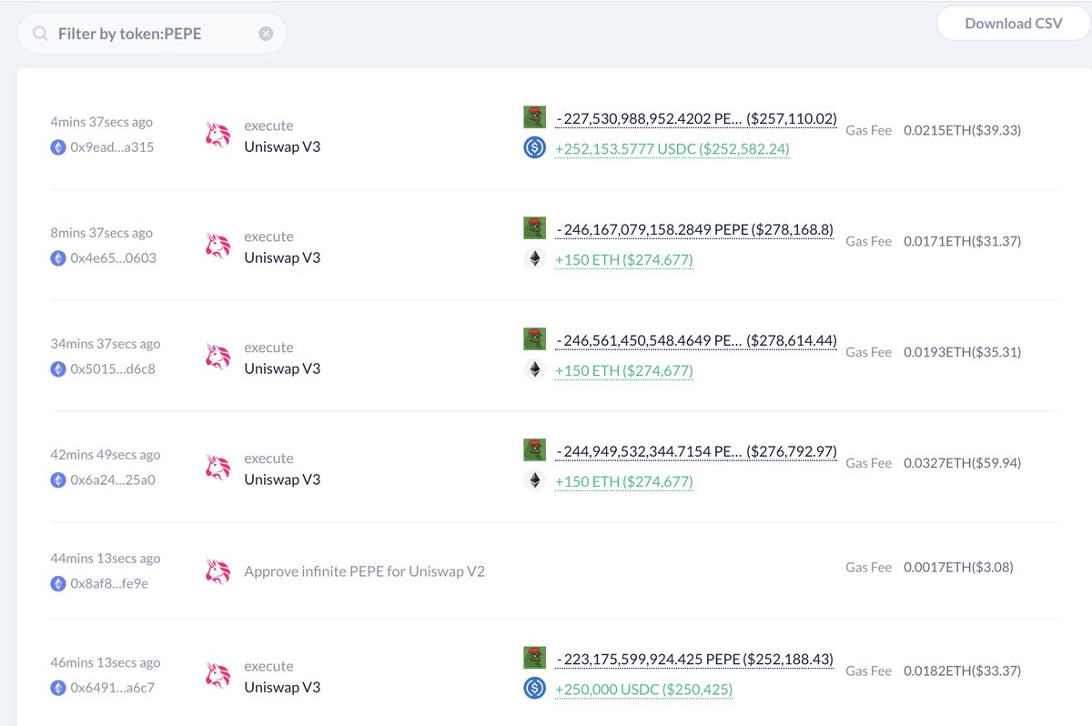Click PEPE token icon for -246,167,079,158 amount
This screenshot has height=726, width=1092.
point(534,227)
